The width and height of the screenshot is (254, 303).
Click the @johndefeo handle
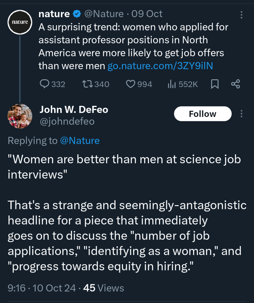pyautogui.click(x=67, y=121)
